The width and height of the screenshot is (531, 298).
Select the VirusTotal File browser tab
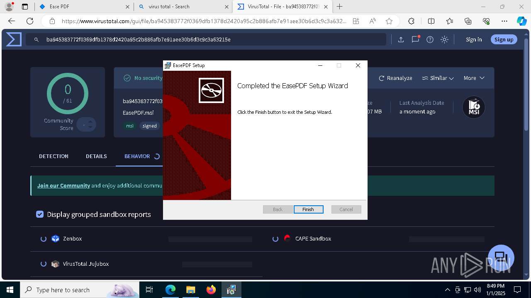[x=283, y=7]
